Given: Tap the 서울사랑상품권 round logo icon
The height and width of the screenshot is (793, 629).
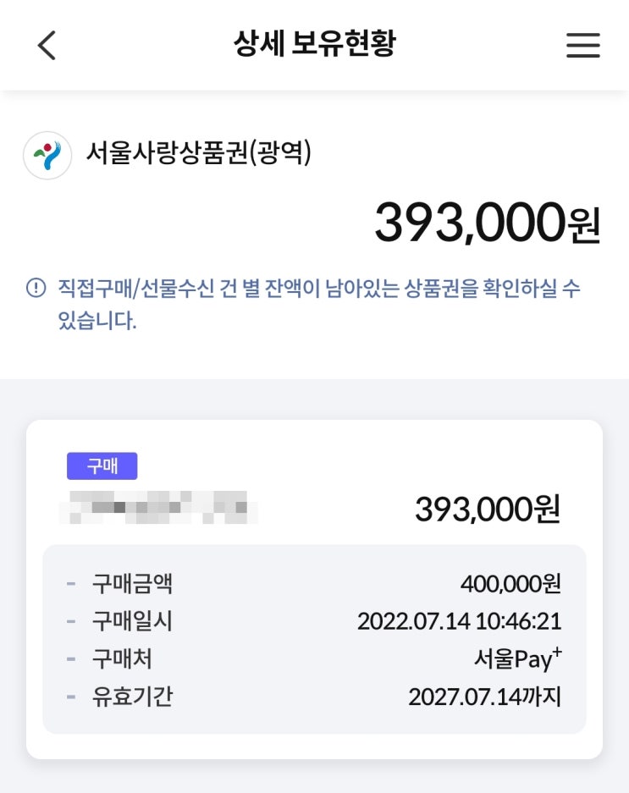Looking at the screenshot, I should (47, 156).
